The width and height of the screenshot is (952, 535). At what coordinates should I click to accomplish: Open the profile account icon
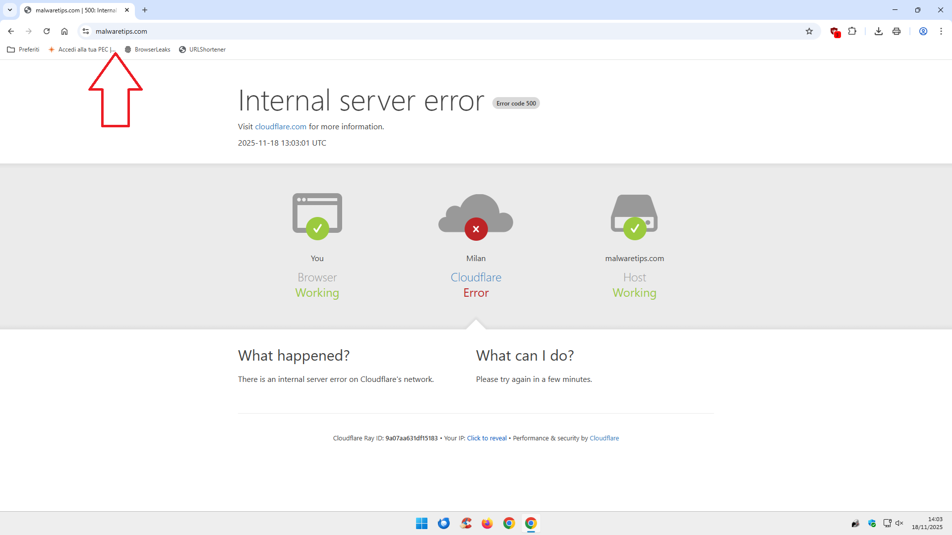pyautogui.click(x=923, y=31)
